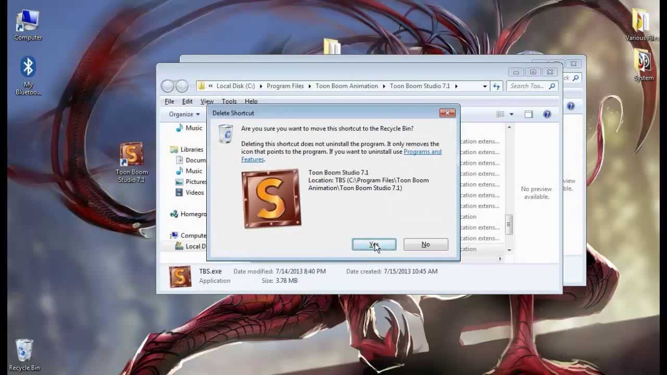Click the large Toon Boom Studio icon in the dialog
Viewport: 667px width, 375px height.
(x=271, y=198)
